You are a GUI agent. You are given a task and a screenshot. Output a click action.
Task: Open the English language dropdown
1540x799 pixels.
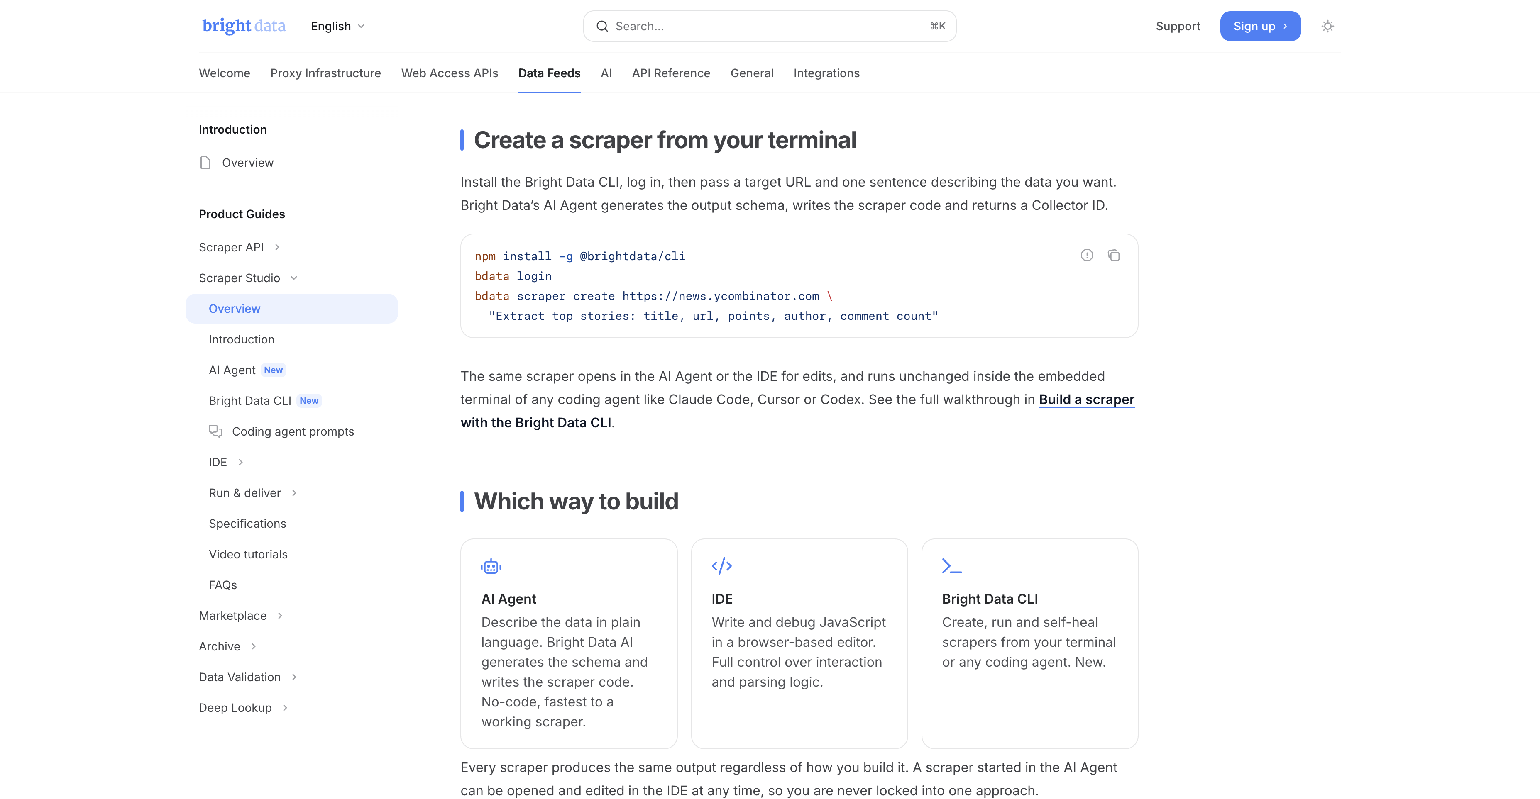click(337, 26)
